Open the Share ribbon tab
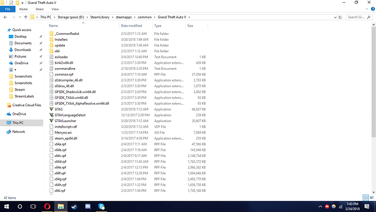Viewport: 376px width, 212px height. [x=40, y=9]
